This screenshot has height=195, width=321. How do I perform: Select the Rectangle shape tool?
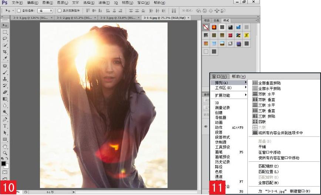point(5,139)
